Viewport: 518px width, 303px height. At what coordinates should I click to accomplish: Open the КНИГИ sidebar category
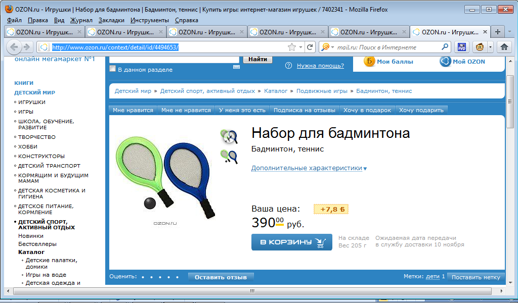[x=24, y=83]
